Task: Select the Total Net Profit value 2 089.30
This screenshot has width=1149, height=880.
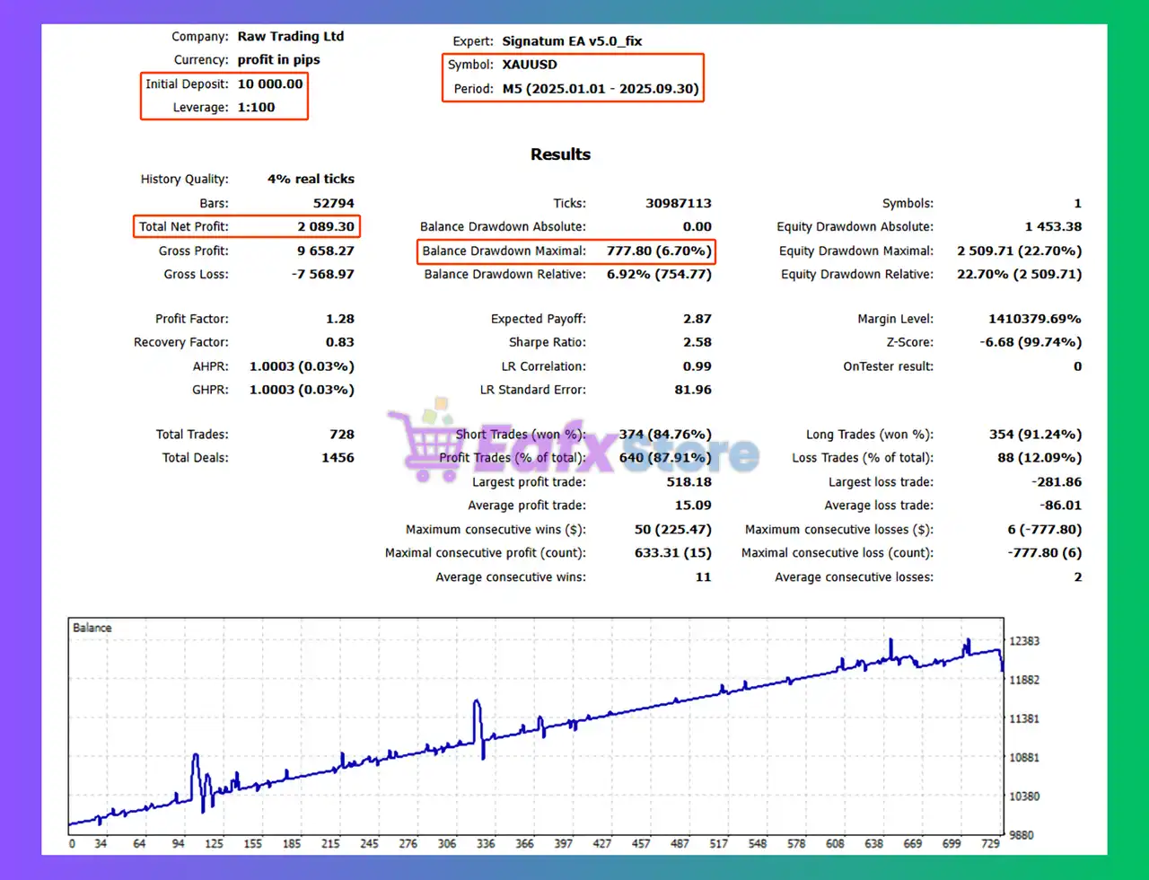Action: click(x=326, y=227)
